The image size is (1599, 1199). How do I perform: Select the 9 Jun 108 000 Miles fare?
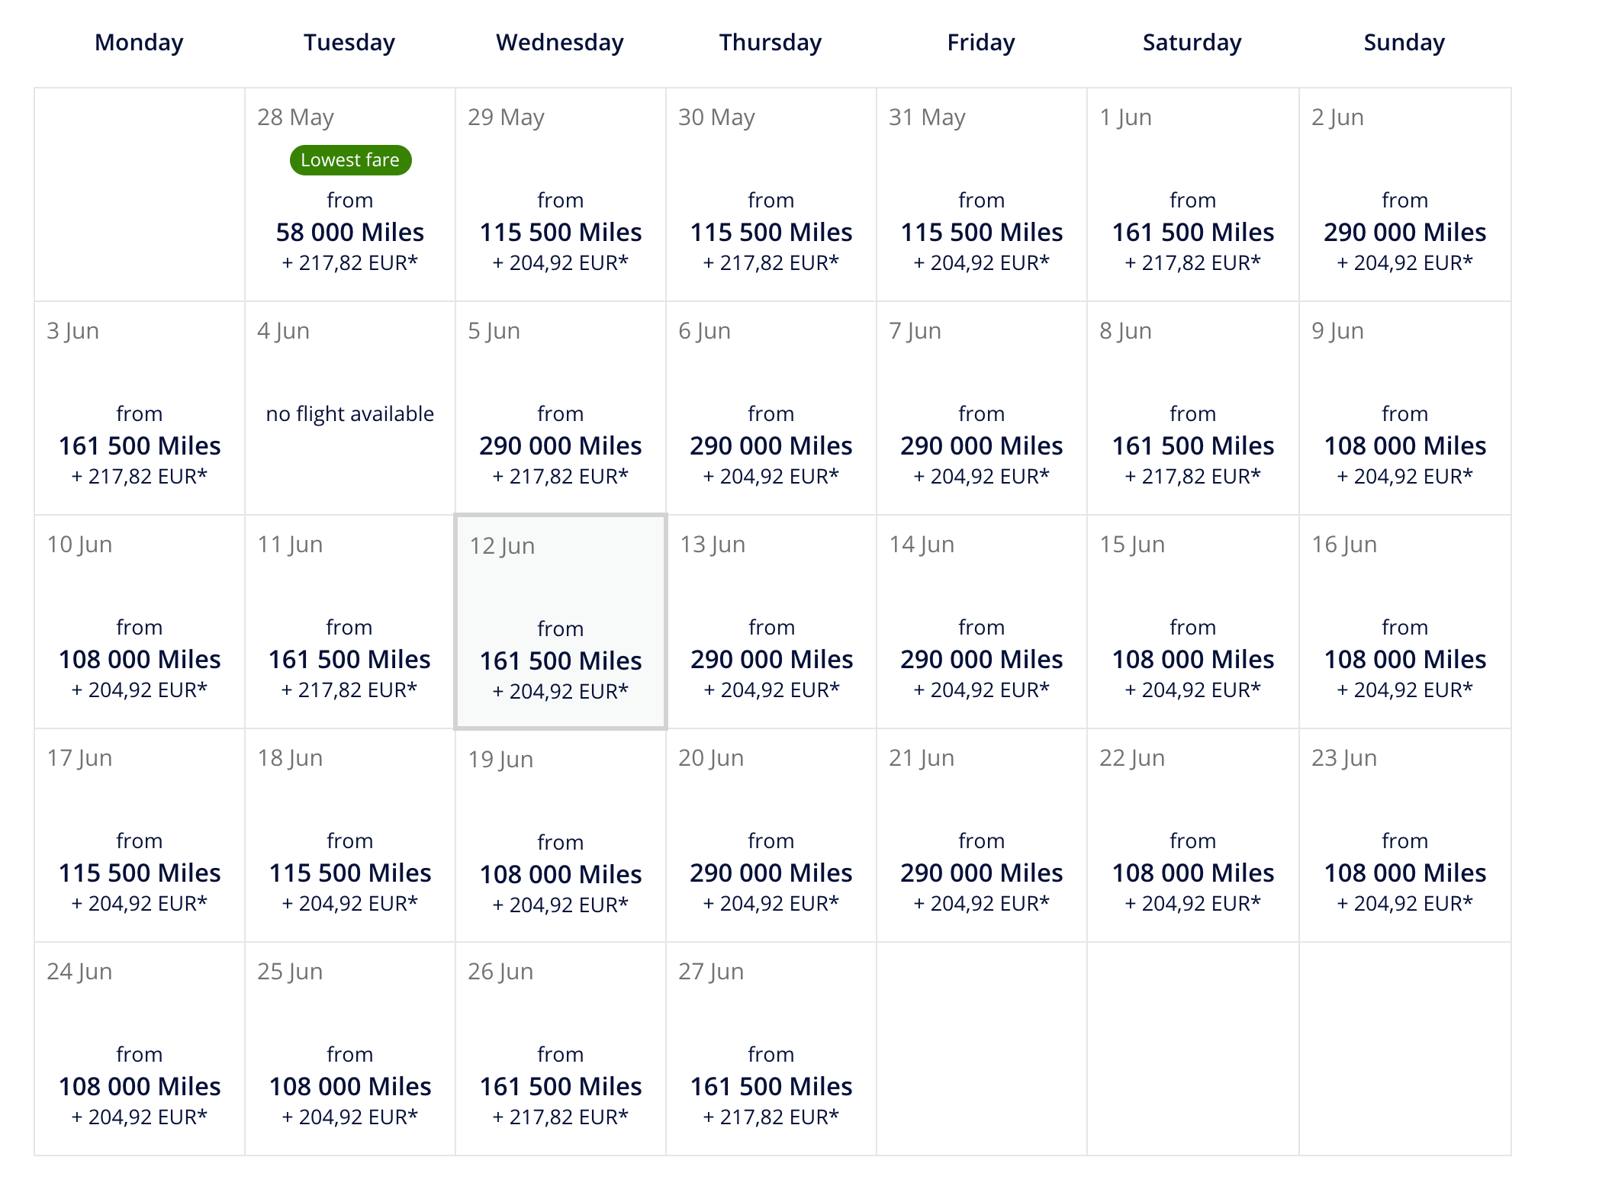1405,408
